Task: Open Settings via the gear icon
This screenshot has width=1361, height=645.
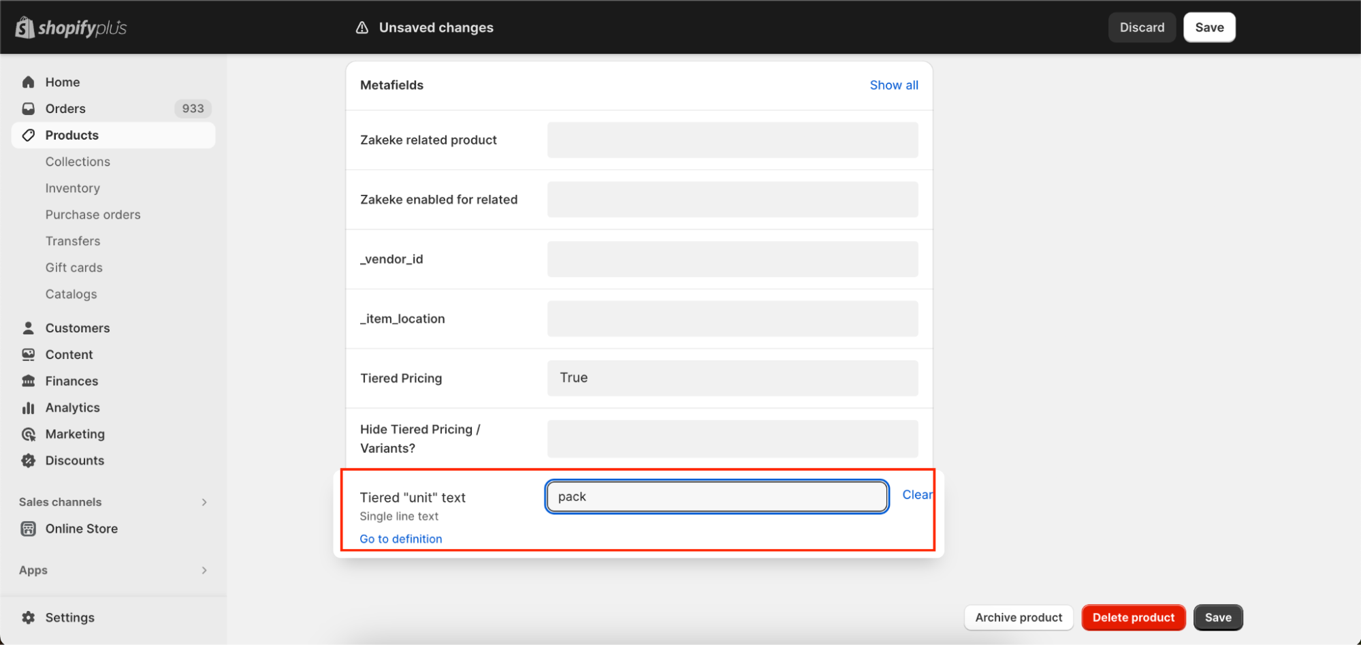Action: 29,618
